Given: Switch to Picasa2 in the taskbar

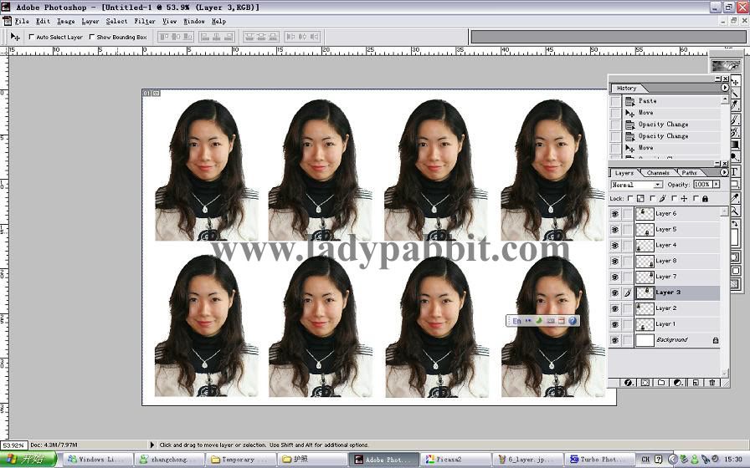Looking at the screenshot, I should 455,460.
